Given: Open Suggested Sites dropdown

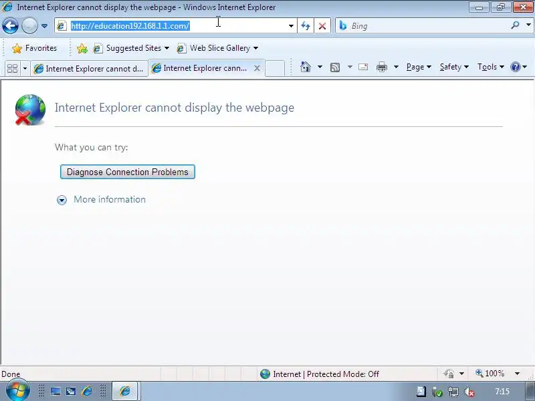Looking at the screenshot, I should [x=131, y=48].
